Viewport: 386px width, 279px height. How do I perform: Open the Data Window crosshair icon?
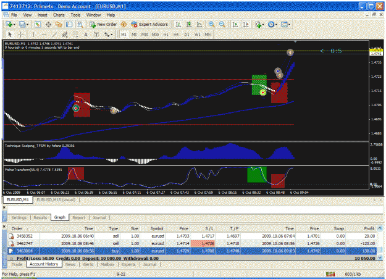[48, 24]
